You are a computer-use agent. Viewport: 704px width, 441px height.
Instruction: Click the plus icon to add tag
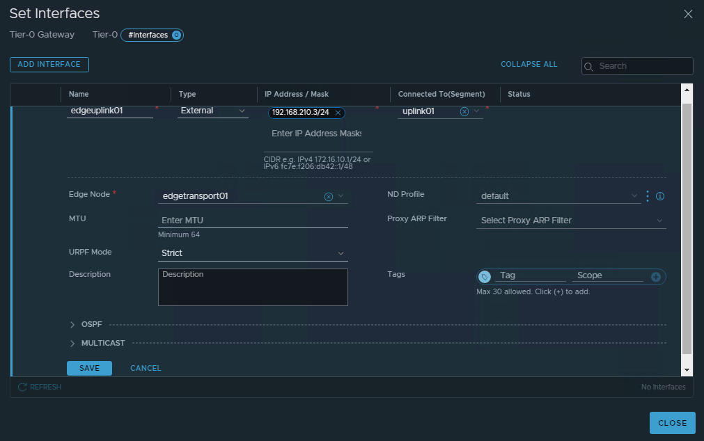click(655, 277)
